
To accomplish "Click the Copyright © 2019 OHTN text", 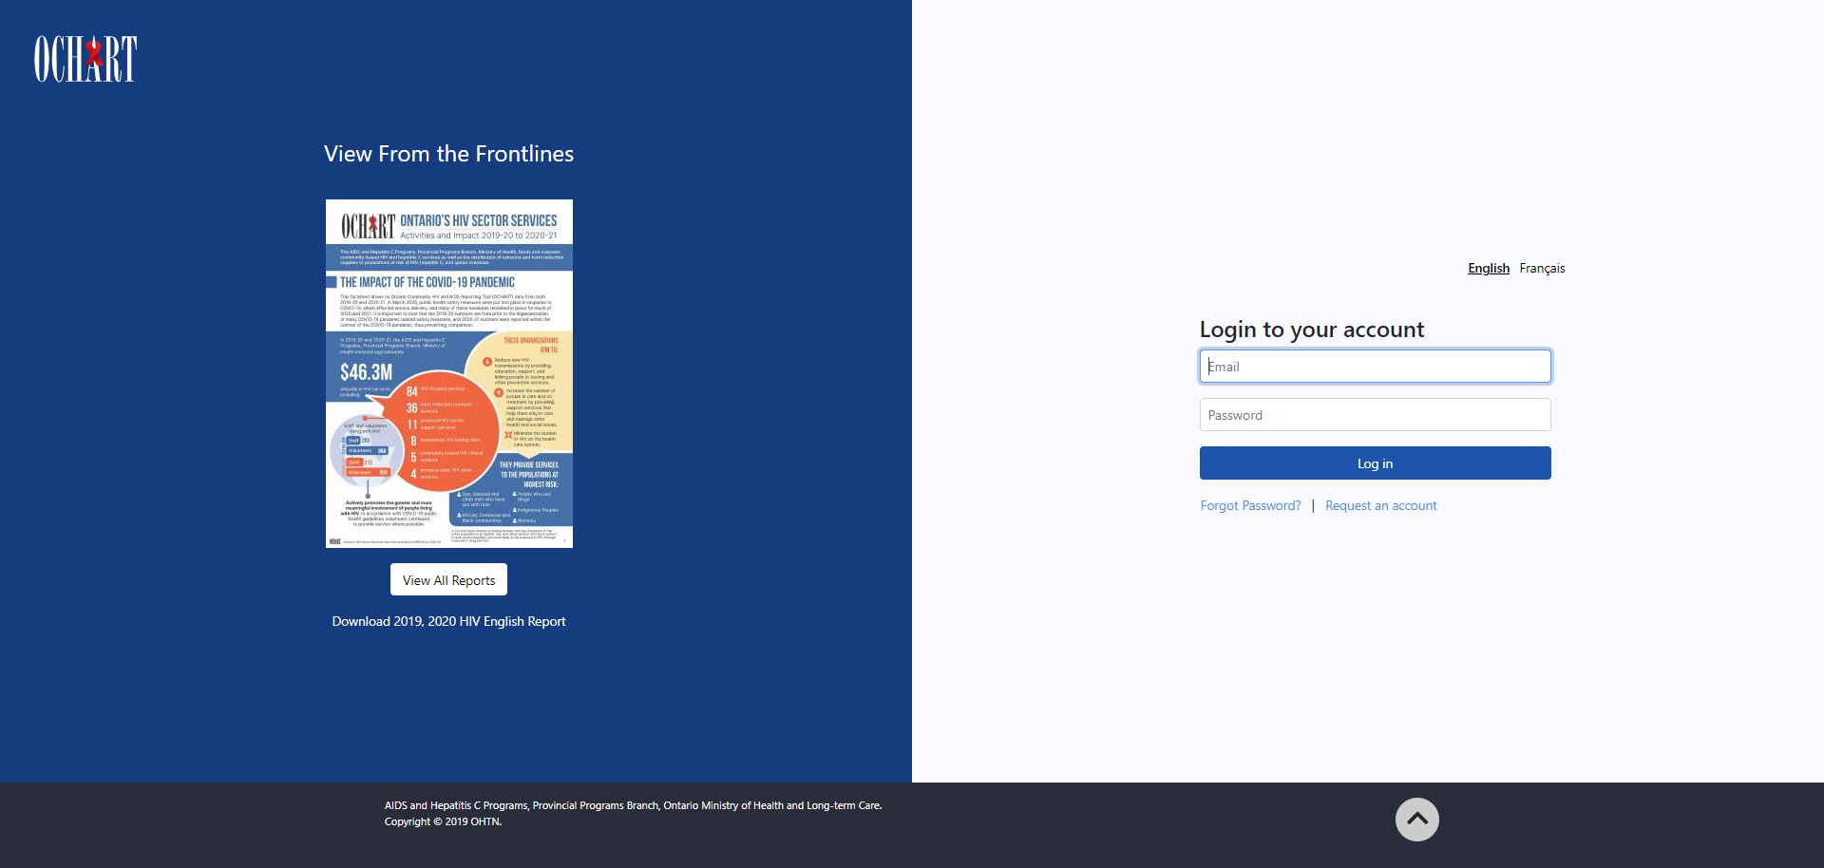I will (443, 821).
